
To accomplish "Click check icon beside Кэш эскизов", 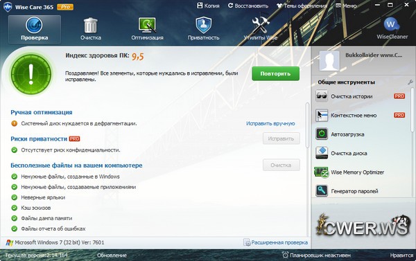I will click(15, 208).
